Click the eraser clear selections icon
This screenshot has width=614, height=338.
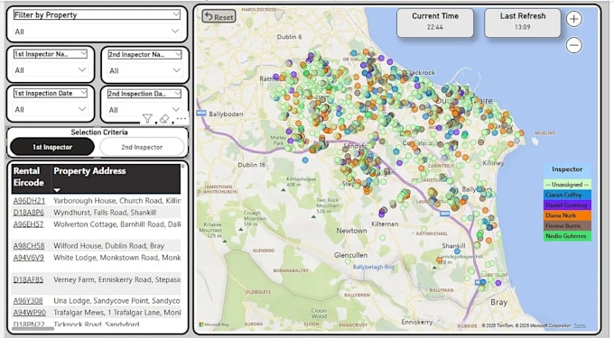coord(164,118)
